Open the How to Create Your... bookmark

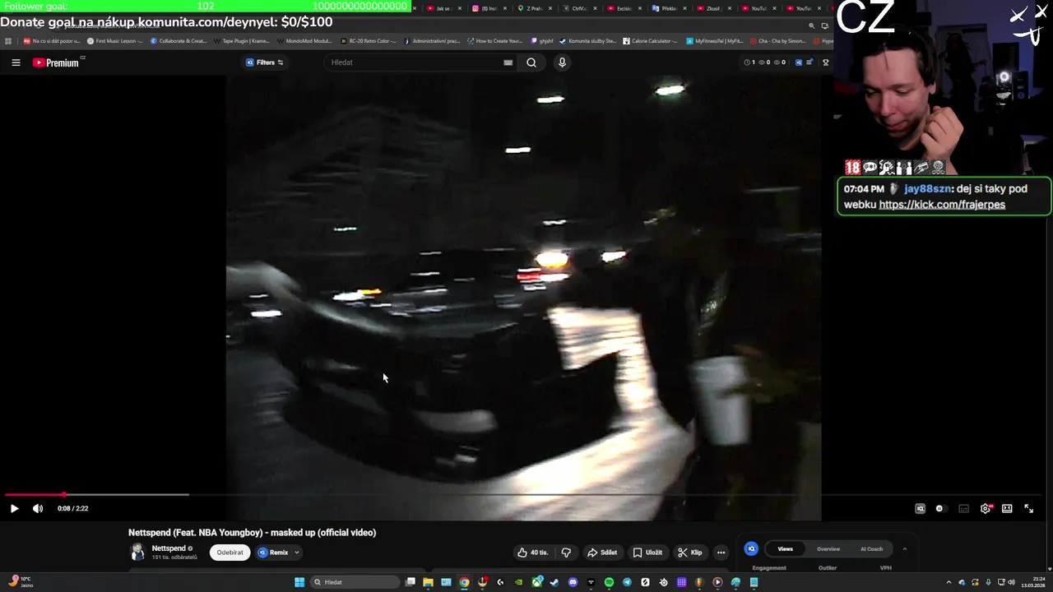point(494,41)
